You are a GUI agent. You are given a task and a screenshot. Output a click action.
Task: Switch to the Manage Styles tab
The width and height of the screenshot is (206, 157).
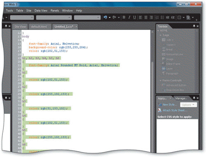point(181,98)
